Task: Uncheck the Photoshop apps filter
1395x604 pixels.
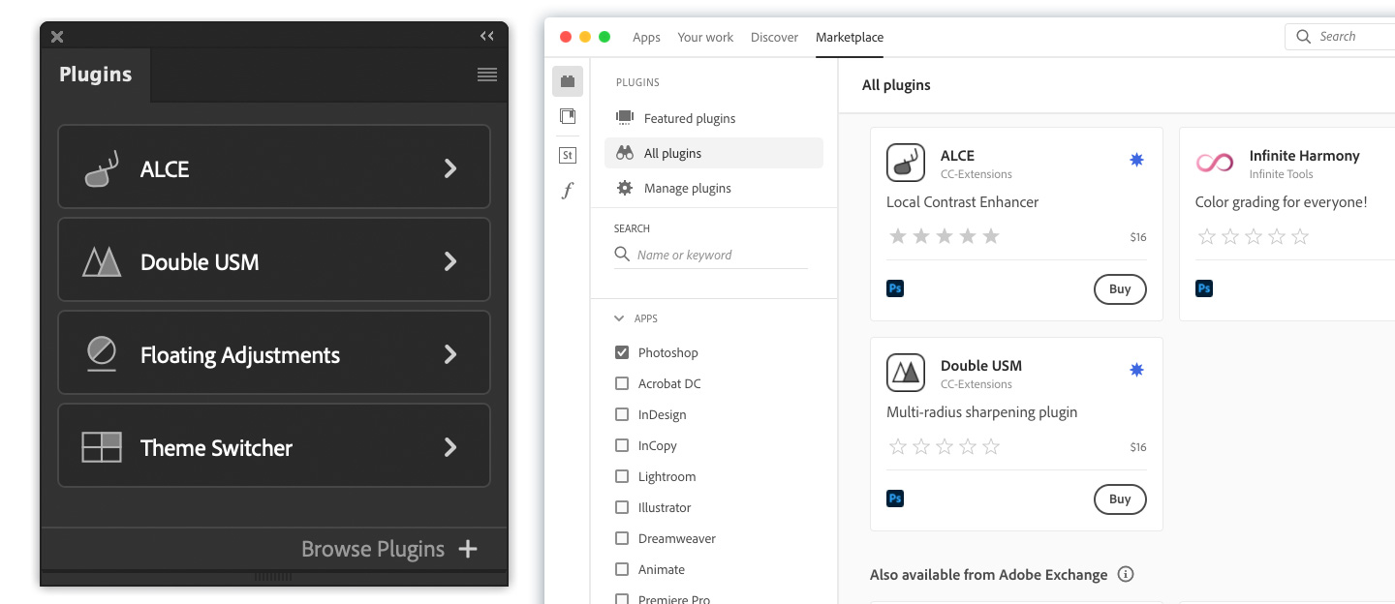Action: click(622, 352)
